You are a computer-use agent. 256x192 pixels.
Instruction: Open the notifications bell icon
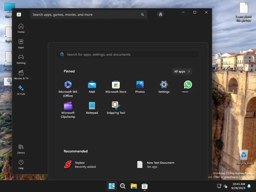[x=249, y=186]
